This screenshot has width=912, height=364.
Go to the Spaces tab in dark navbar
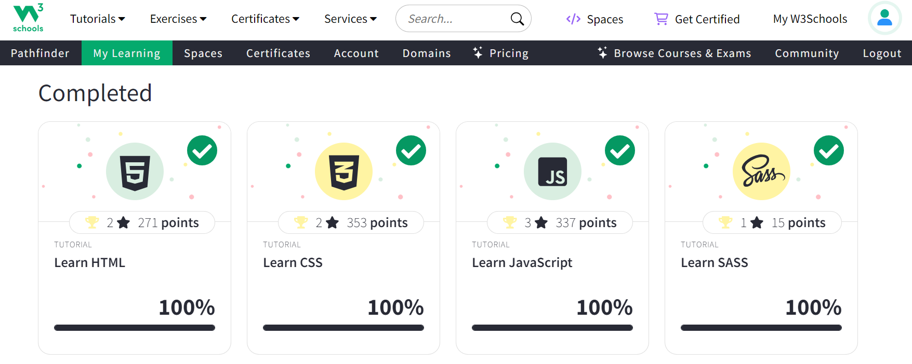[x=203, y=53]
